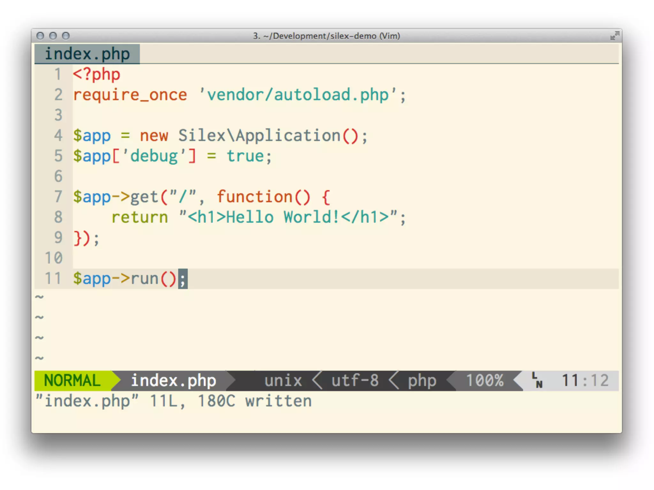Click index.php filename in the statusline
Image resolution: width=654 pixels, height=490 pixels.
(x=173, y=381)
